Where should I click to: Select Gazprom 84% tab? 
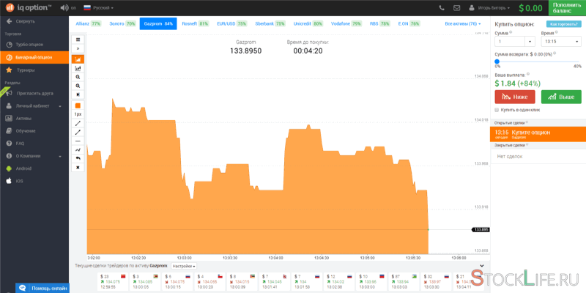pyautogui.click(x=158, y=23)
